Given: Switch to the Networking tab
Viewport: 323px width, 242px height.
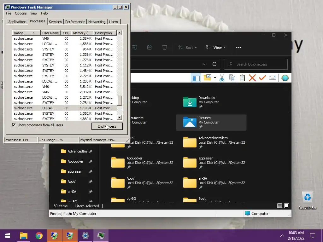Looking at the screenshot, I should [x=97, y=22].
